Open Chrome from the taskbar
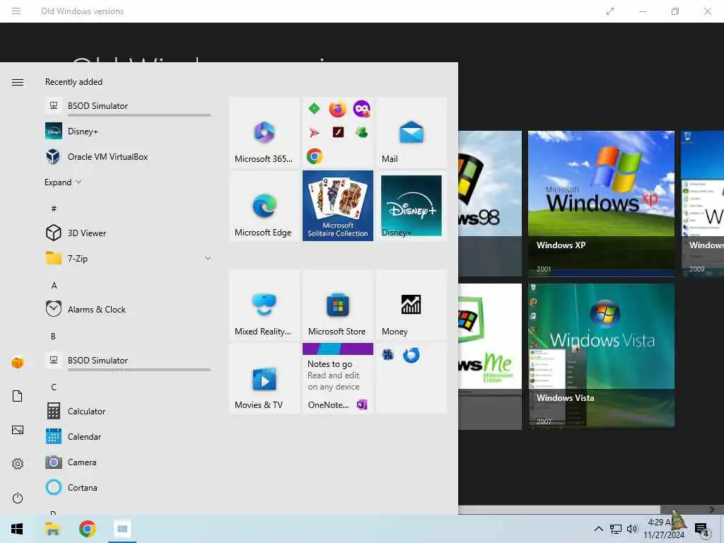The image size is (724, 543). click(87, 529)
